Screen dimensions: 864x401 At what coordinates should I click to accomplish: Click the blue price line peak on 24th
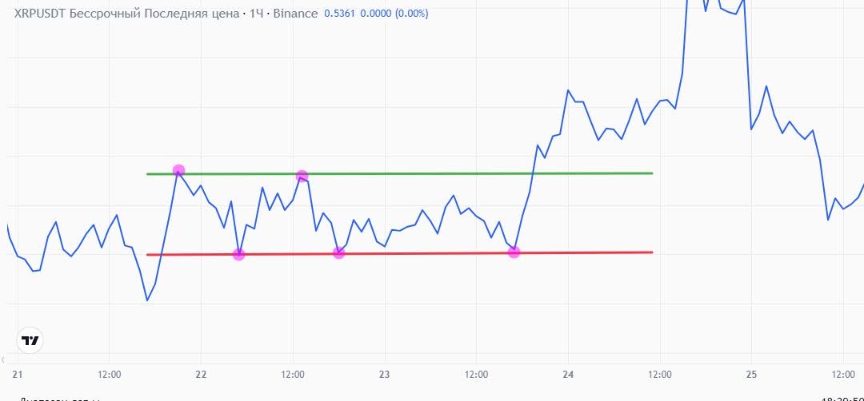coord(567,89)
